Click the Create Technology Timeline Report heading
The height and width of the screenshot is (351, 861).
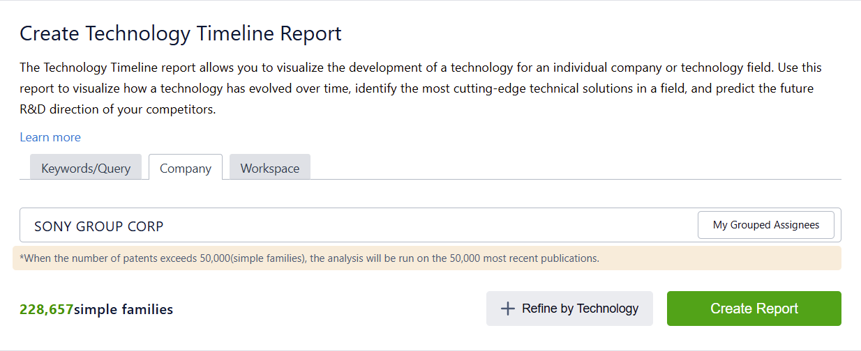coord(181,33)
